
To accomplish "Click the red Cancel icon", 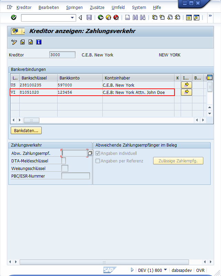I will point(116,18).
